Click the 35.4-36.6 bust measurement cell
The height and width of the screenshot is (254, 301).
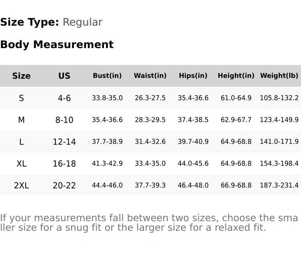[x=107, y=120]
